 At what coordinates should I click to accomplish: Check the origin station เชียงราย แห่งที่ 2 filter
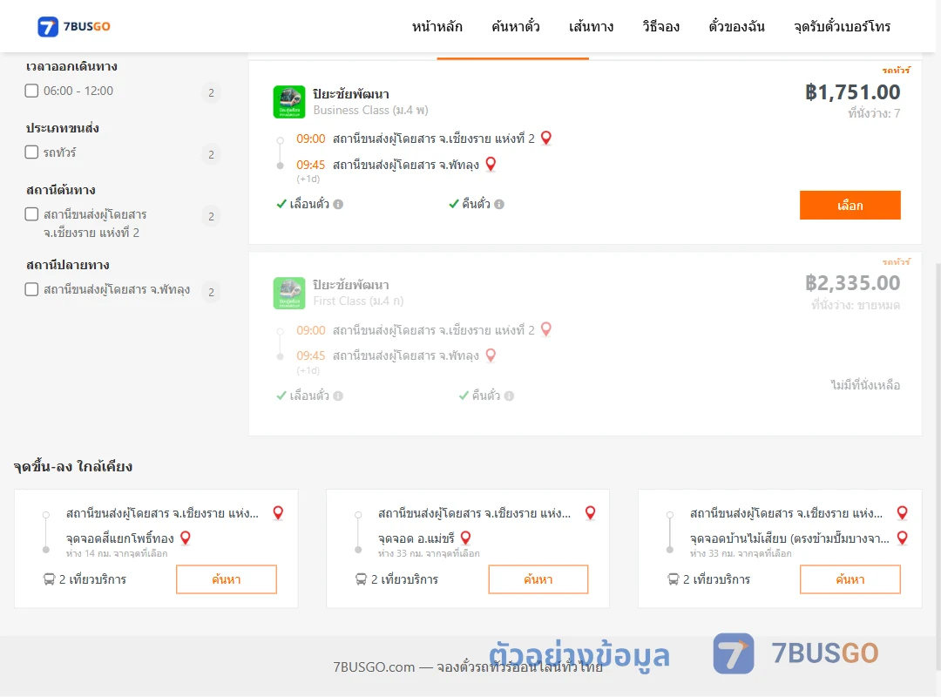(x=32, y=213)
